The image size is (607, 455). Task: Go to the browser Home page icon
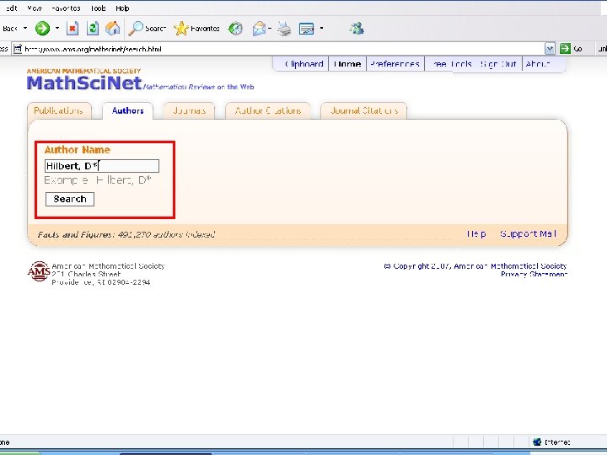coord(113,29)
